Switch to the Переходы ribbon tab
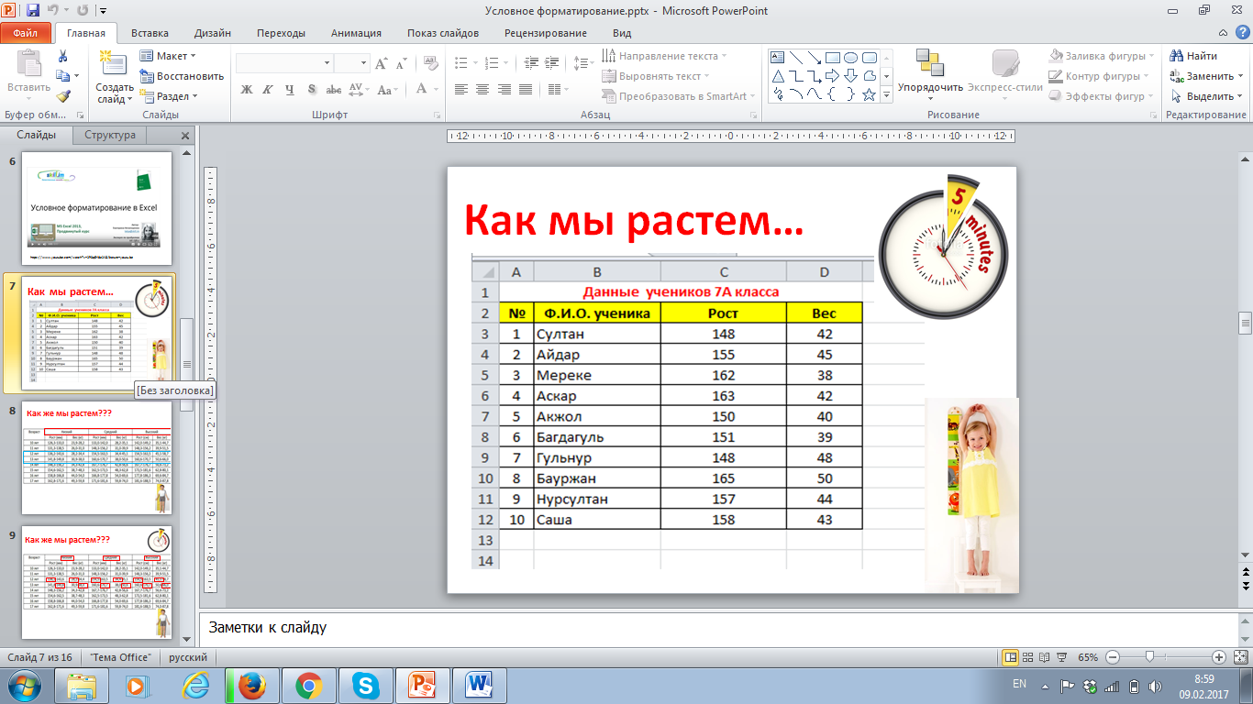 tap(282, 33)
